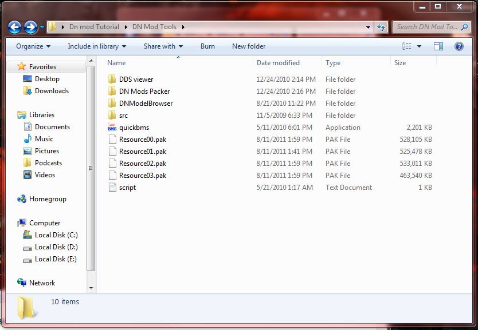Click the navigation pane scrollbar thumb

click(x=91, y=168)
